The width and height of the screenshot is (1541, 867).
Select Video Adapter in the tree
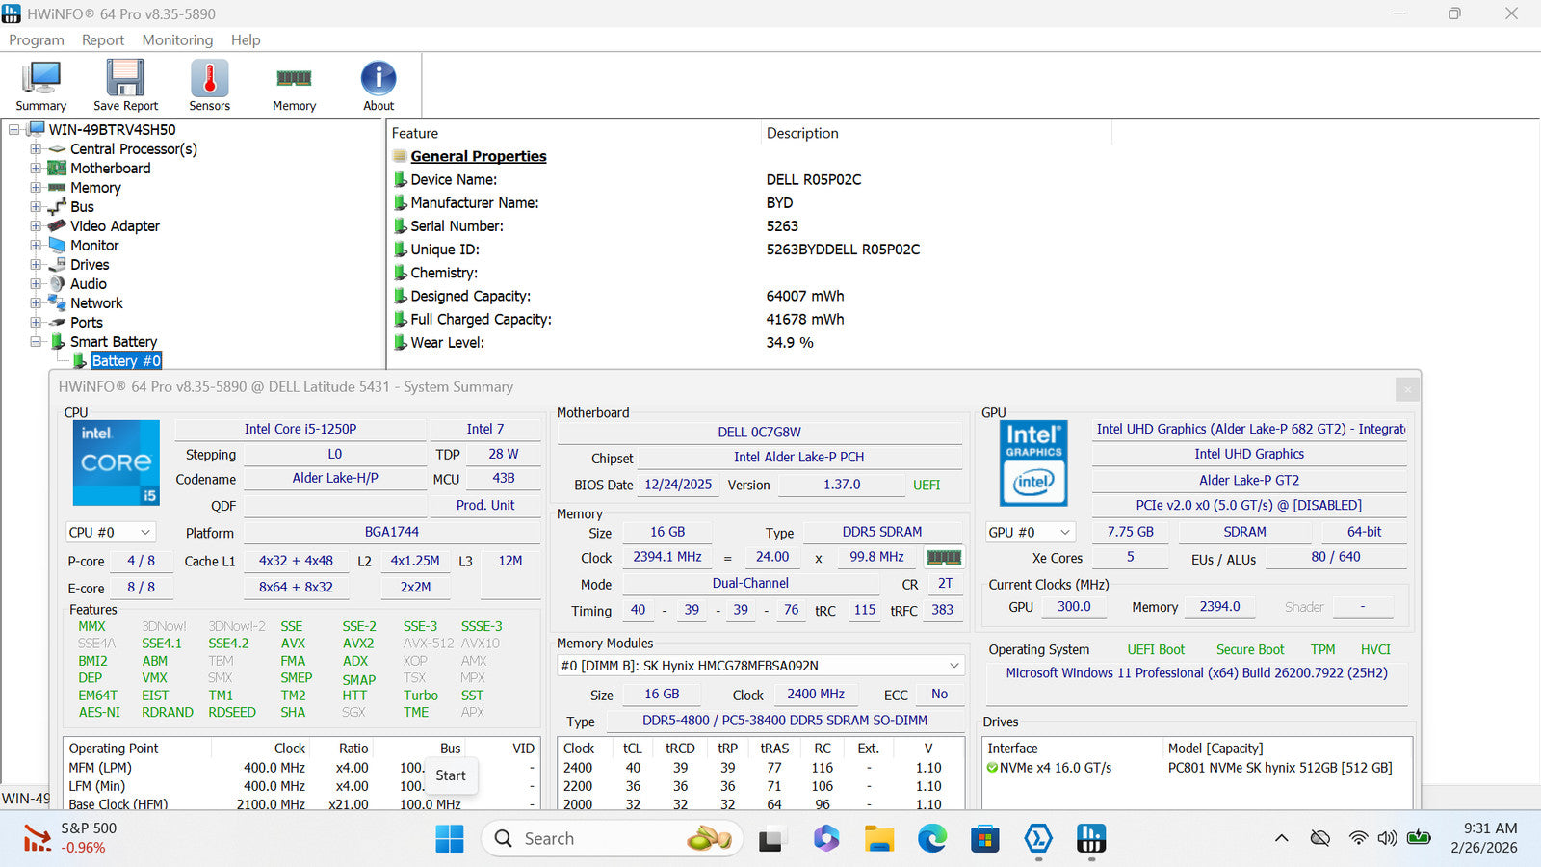[x=115, y=226]
